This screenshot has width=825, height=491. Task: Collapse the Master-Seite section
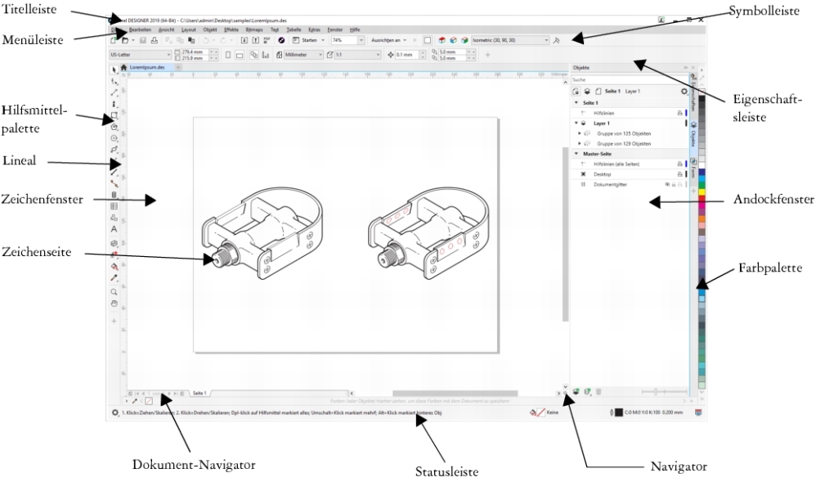pos(576,153)
